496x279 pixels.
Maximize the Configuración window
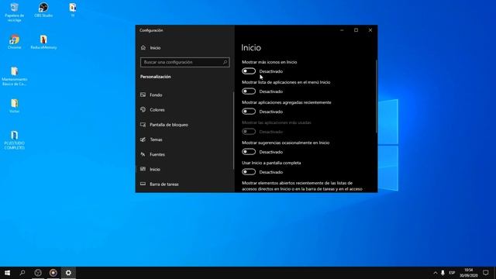click(x=356, y=30)
